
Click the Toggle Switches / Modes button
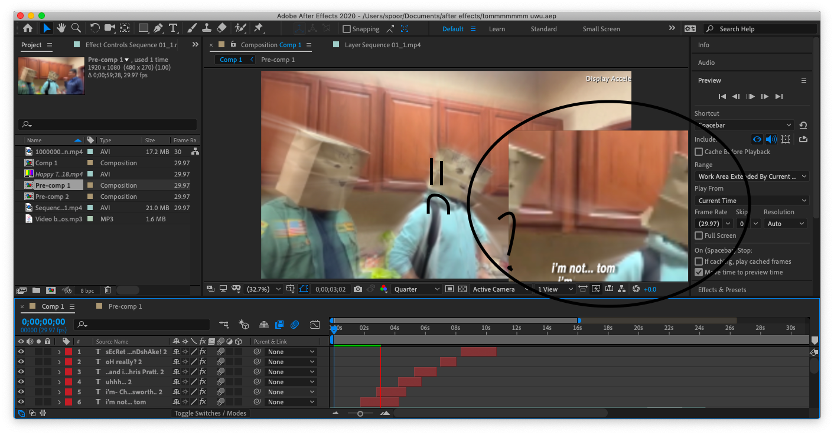point(210,413)
